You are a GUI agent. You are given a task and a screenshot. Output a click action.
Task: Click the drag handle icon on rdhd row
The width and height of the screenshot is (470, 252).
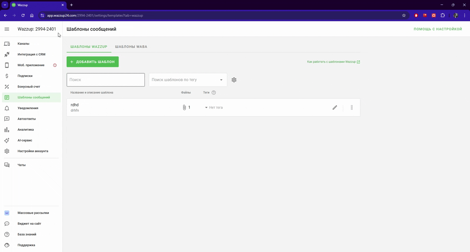tap(351, 107)
